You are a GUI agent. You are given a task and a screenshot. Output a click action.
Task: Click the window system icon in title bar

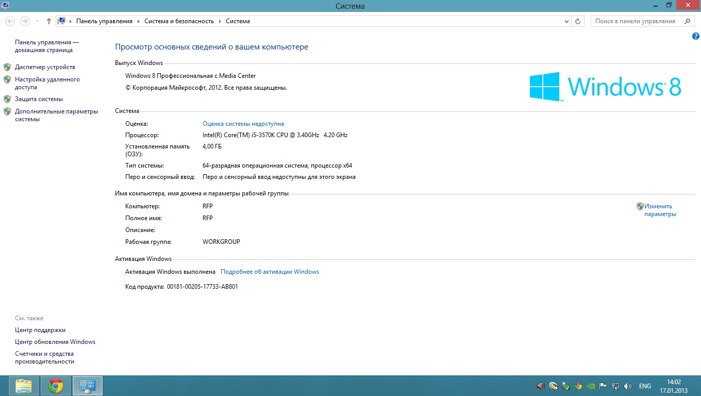click(5, 5)
